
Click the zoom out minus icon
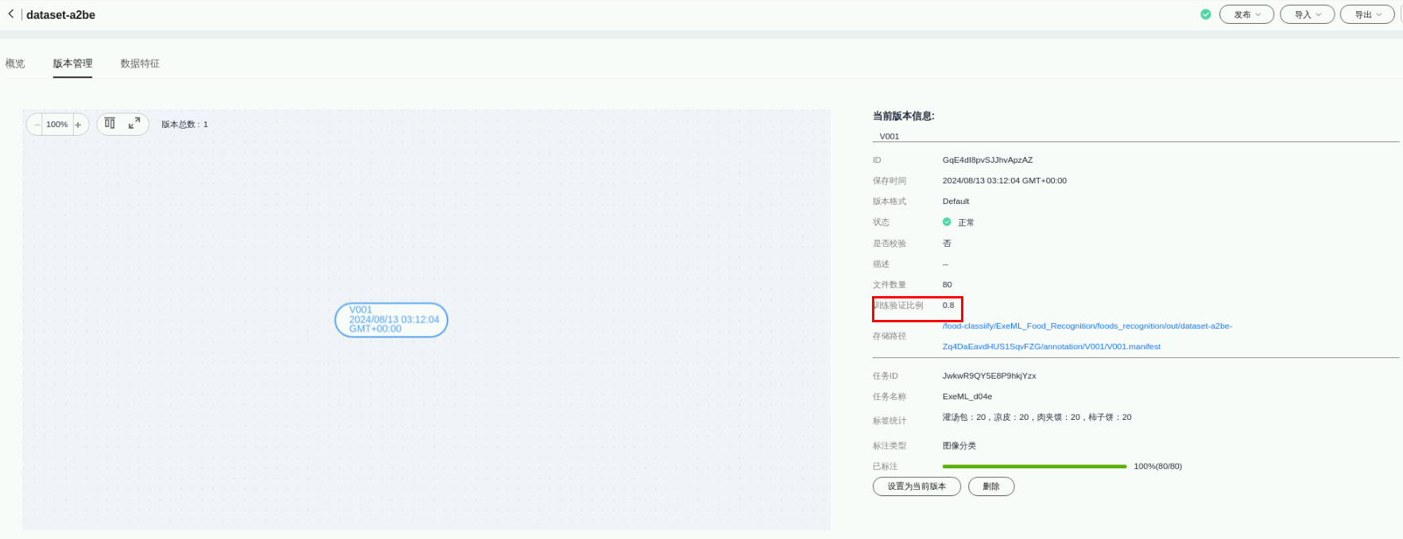click(x=37, y=125)
